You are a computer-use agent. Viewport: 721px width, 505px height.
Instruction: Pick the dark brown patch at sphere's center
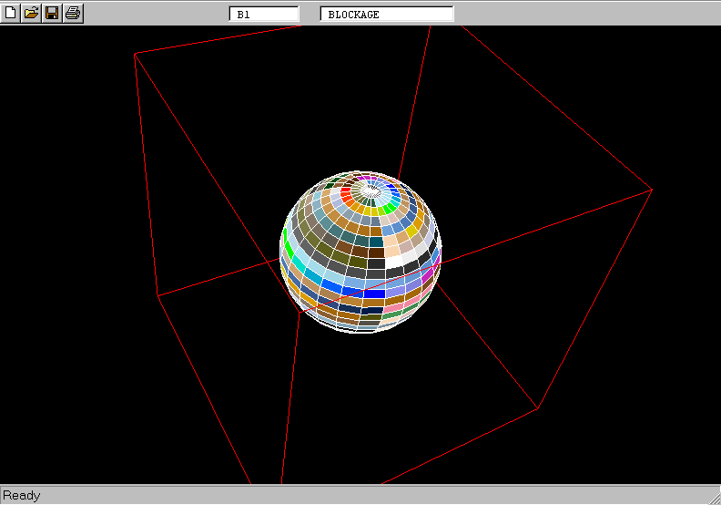point(376,252)
